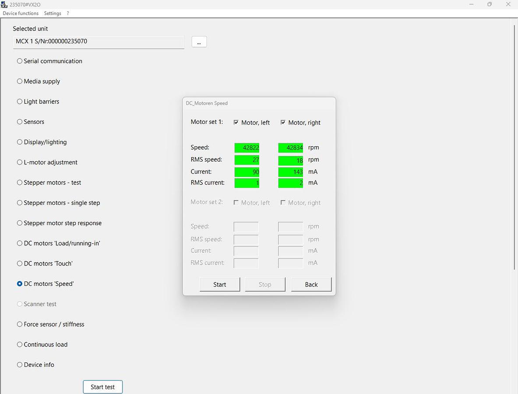Open the question mark help menu
This screenshot has width=518, height=394.
click(68, 13)
